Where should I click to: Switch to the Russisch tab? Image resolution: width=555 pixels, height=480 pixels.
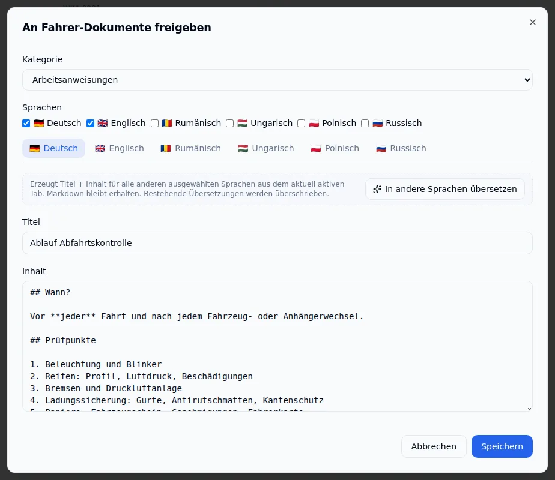401,148
